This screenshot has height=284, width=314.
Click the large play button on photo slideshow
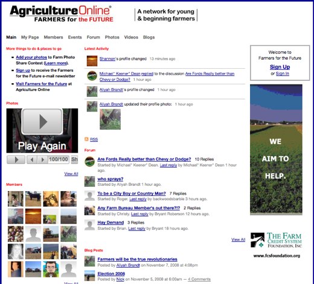(42, 121)
